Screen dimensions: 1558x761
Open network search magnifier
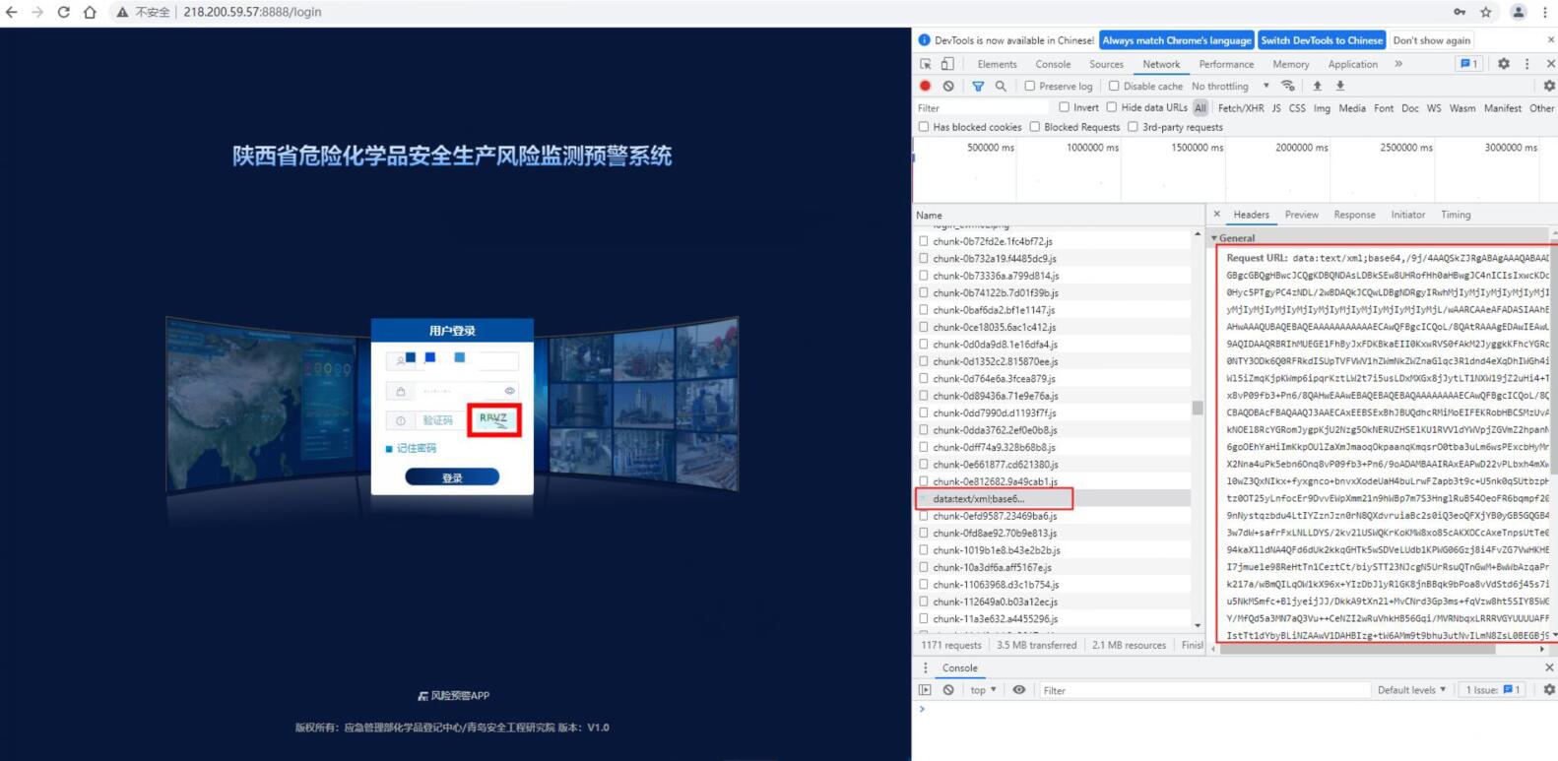click(x=1001, y=87)
